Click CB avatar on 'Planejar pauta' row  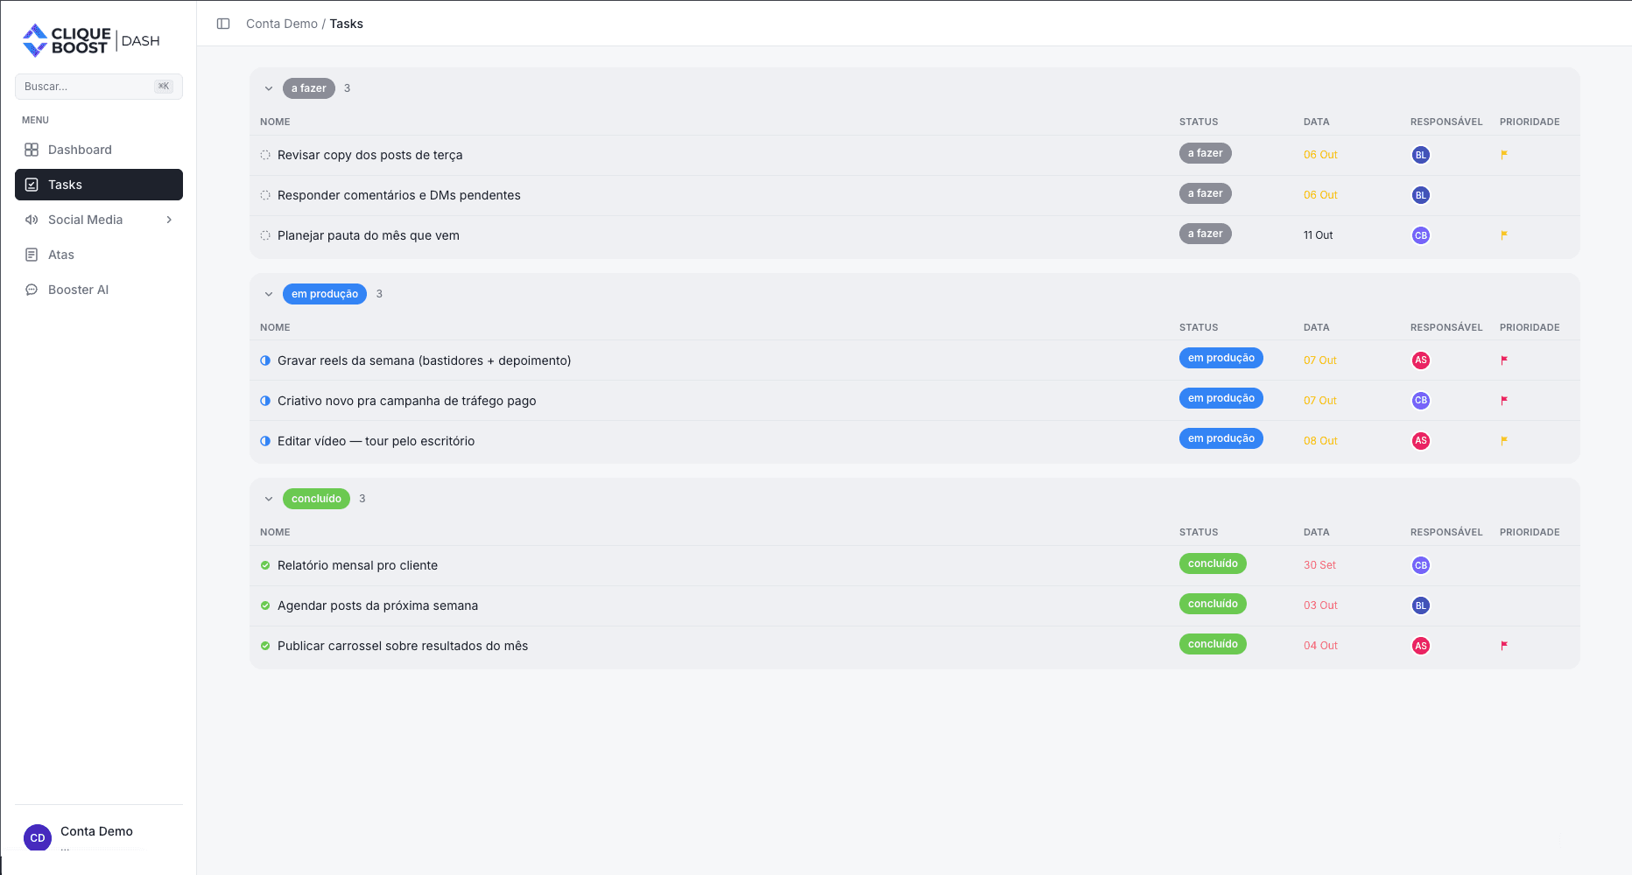tap(1421, 235)
